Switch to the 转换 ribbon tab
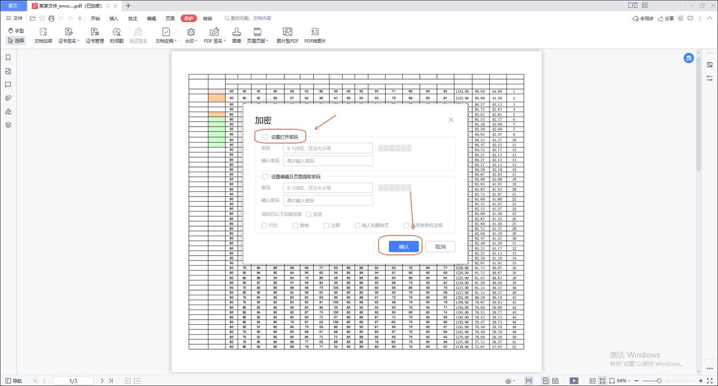The height and width of the screenshot is (386, 718). point(208,18)
